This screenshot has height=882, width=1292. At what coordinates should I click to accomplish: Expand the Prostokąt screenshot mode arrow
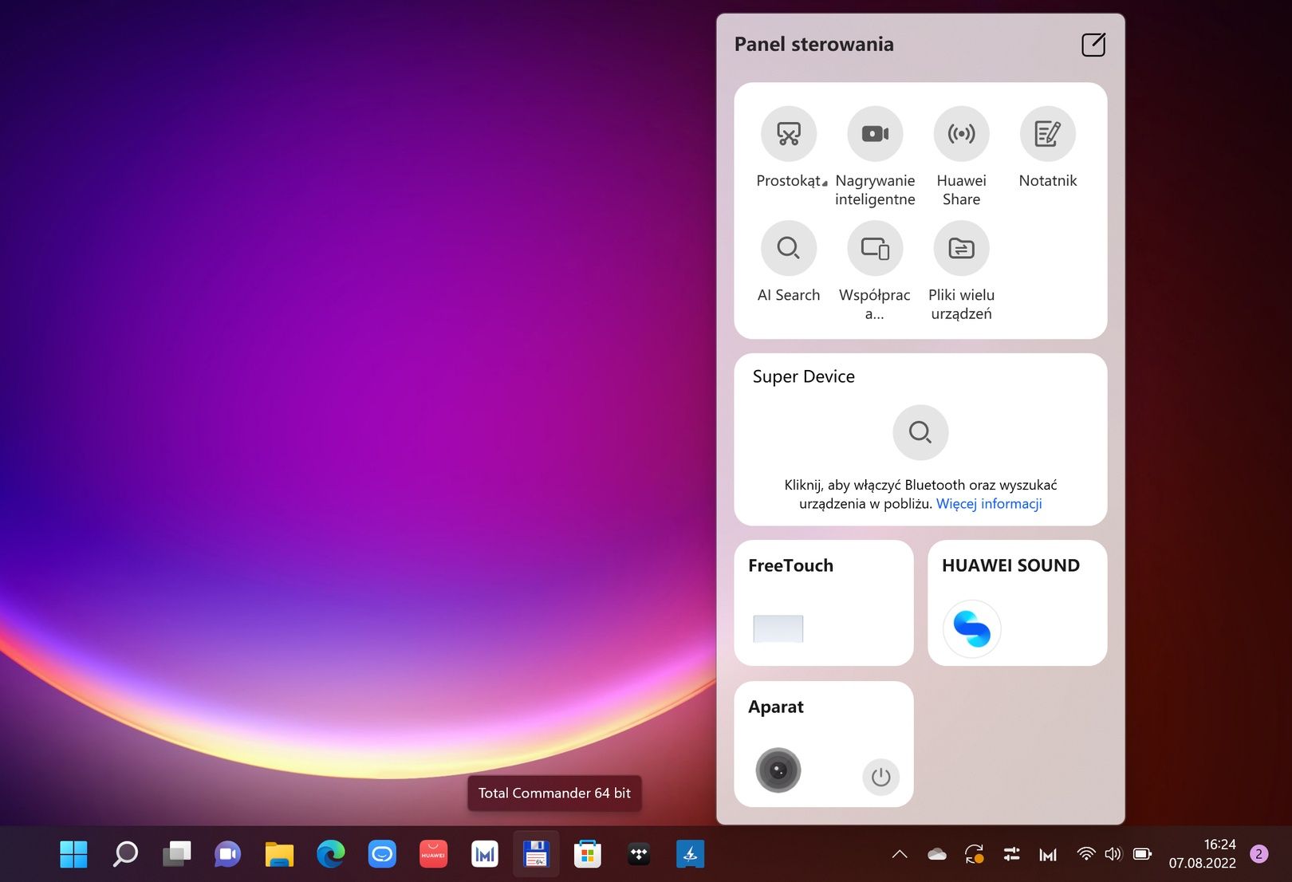[825, 183]
